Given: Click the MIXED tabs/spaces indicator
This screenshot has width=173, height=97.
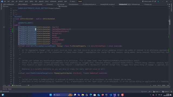Looking at the screenshot, I should (x=164, y=85).
